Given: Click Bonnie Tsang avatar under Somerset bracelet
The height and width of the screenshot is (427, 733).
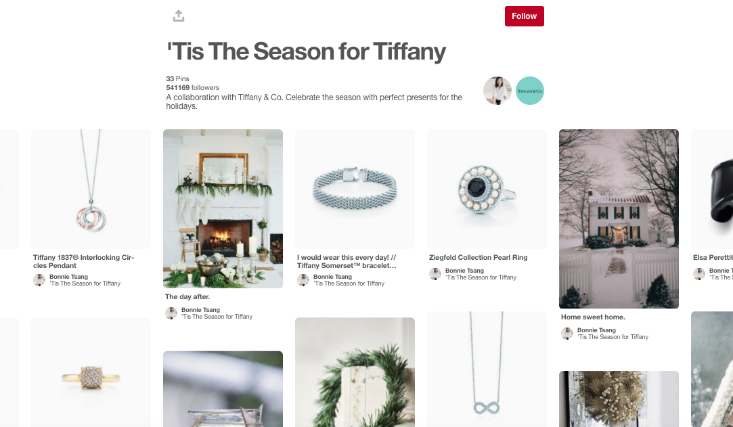Looking at the screenshot, I should [303, 280].
